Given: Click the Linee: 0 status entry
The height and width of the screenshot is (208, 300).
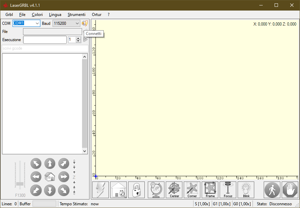Looking at the screenshot, I should 9,204.
